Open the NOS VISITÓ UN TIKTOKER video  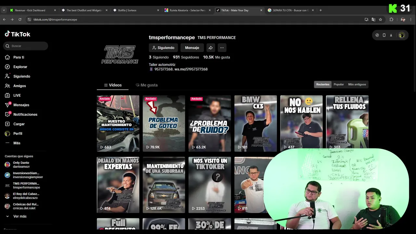(x=210, y=185)
